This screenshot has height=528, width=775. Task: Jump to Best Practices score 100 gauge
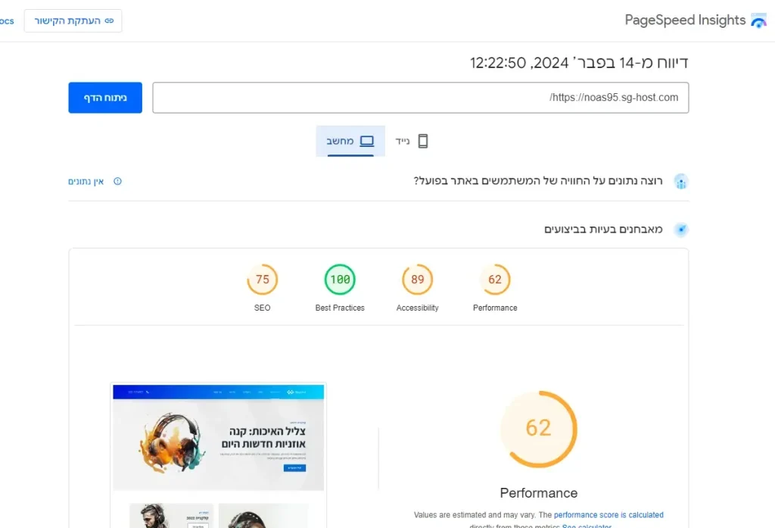click(340, 280)
